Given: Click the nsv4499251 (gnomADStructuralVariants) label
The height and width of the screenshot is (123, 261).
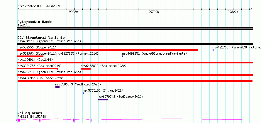Looking at the screenshot, I should (155, 53).
